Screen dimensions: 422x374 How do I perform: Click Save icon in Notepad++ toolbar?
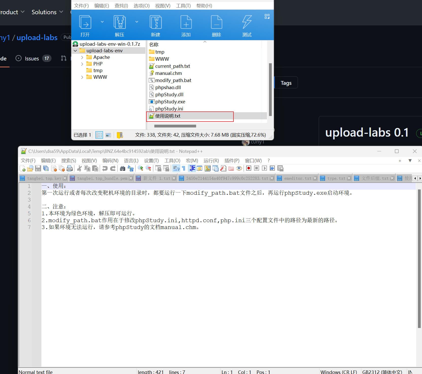(x=38, y=168)
